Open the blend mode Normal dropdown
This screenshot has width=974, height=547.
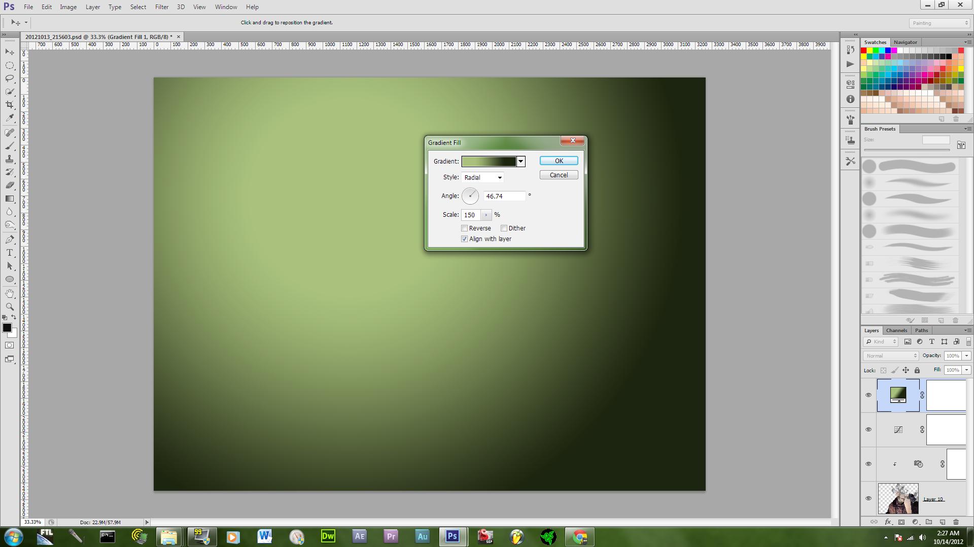[891, 356]
